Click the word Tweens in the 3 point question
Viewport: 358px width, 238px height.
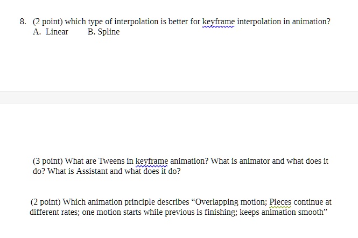click(111, 161)
